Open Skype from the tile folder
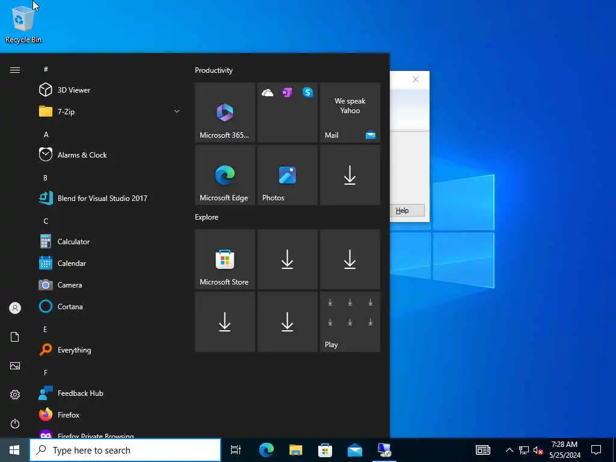This screenshot has width=616, height=462. [307, 93]
